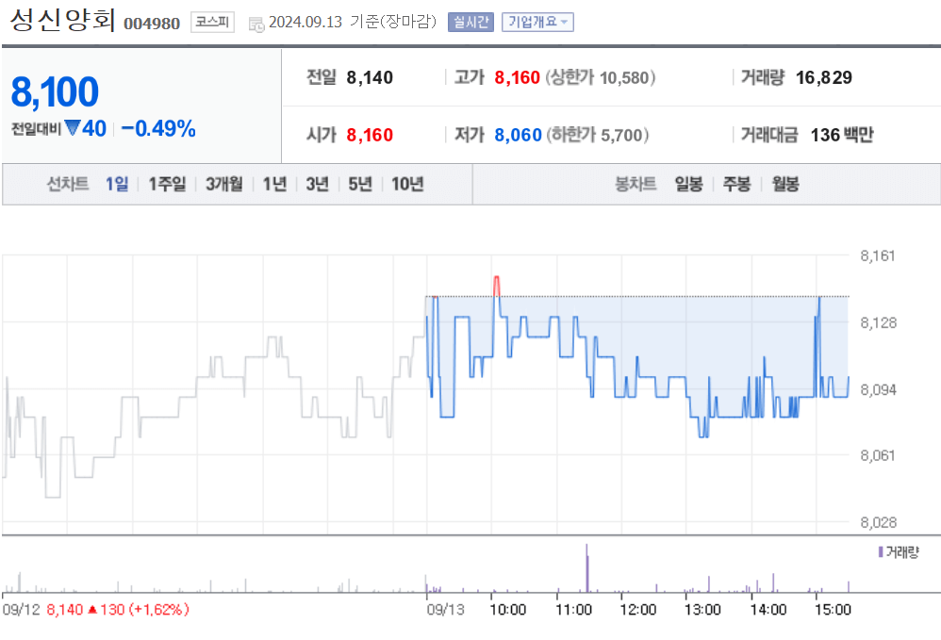Viewport: 941px width, 640px height.
Task: Click the current price 8,100
Action: point(55,91)
